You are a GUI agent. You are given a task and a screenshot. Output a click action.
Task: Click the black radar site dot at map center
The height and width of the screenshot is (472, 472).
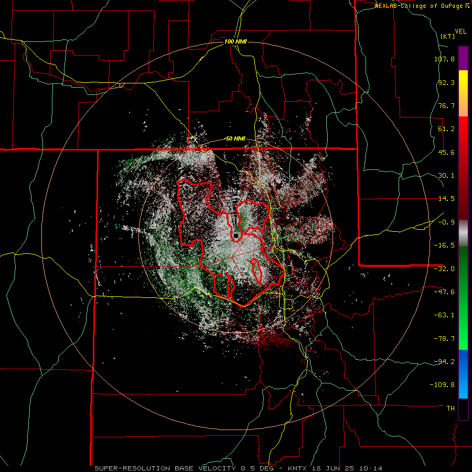coord(235,235)
